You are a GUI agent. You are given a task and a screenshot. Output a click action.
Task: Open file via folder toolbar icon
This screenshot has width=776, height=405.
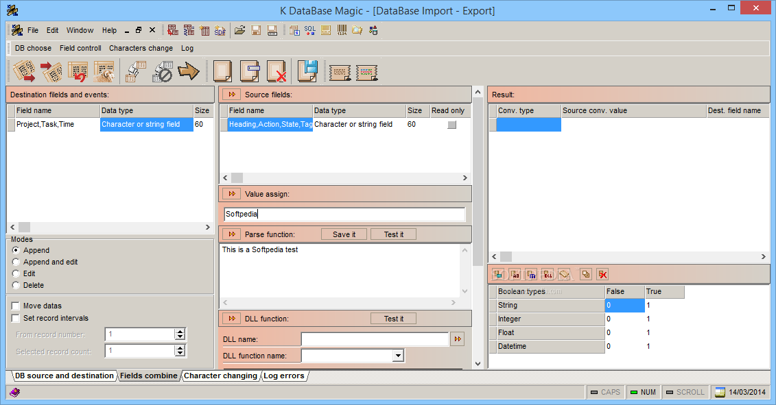pyautogui.click(x=240, y=31)
